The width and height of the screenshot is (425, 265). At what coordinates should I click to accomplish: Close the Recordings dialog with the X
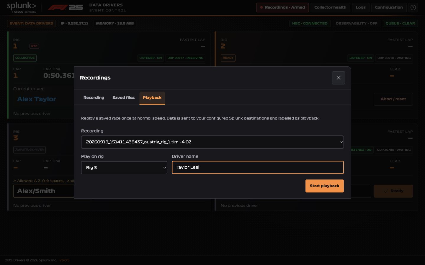(338, 78)
